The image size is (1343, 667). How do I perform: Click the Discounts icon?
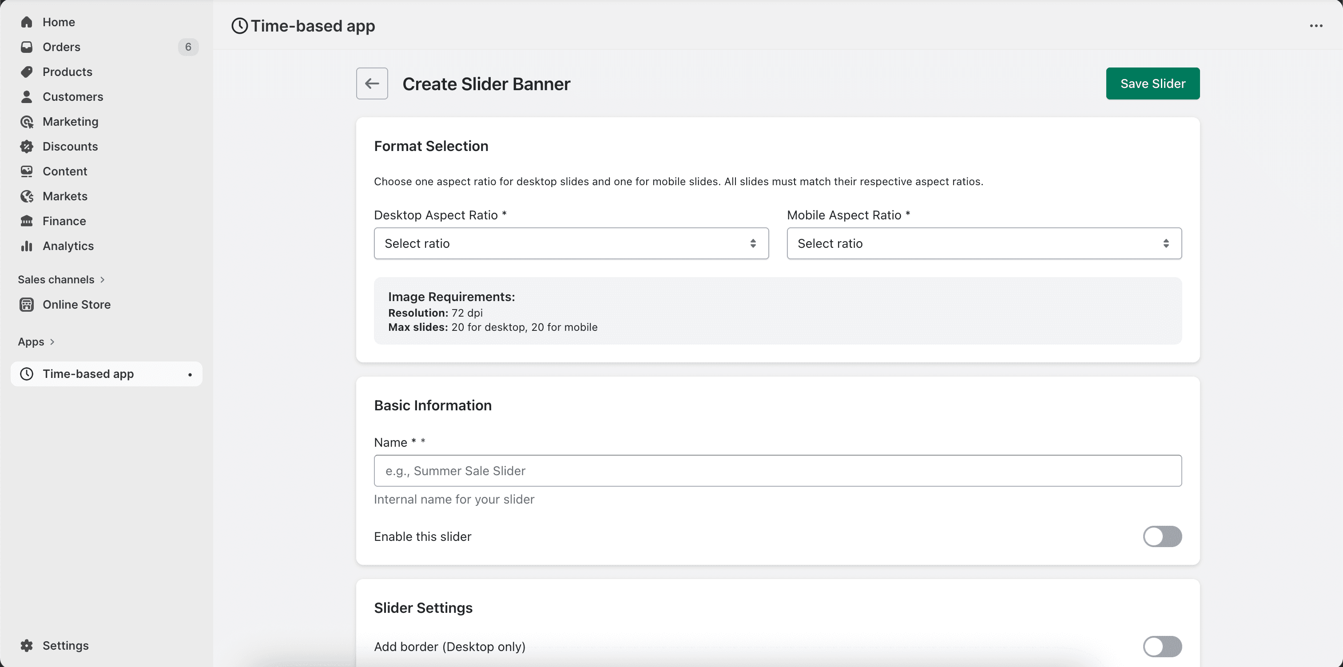pyautogui.click(x=27, y=147)
